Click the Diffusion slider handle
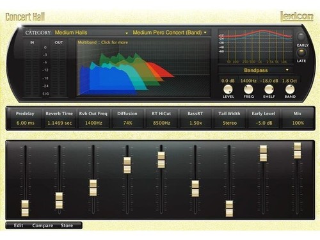 coord(127,165)
